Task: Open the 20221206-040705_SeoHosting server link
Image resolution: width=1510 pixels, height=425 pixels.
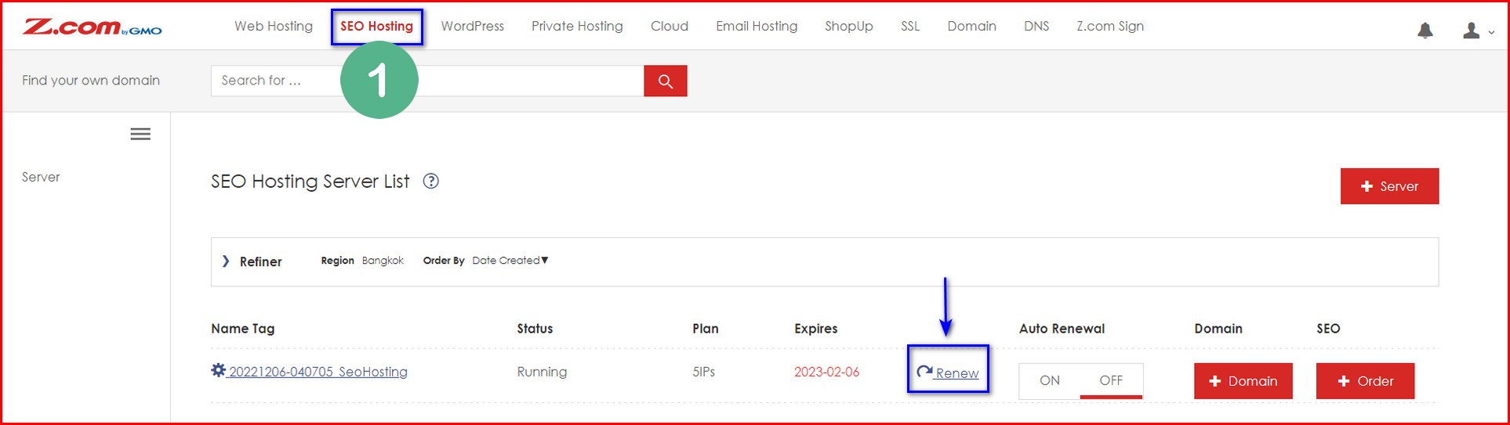Action: [x=318, y=372]
